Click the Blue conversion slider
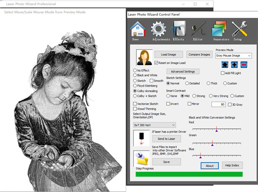Viewport: 258px width, 192px height. click(217, 155)
